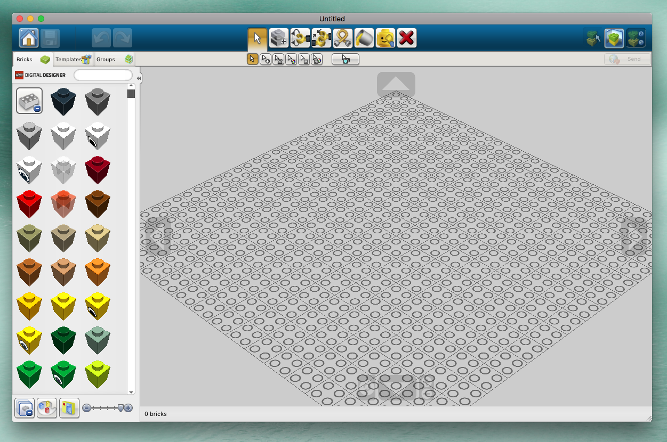Choose the single selection sub-tool

click(x=253, y=59)
